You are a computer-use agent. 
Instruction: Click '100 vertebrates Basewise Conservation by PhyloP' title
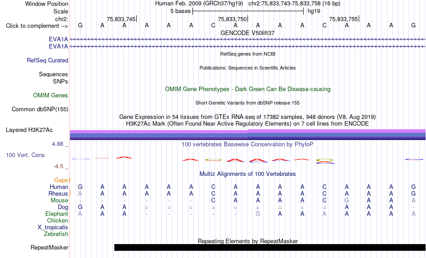[248, 144]
